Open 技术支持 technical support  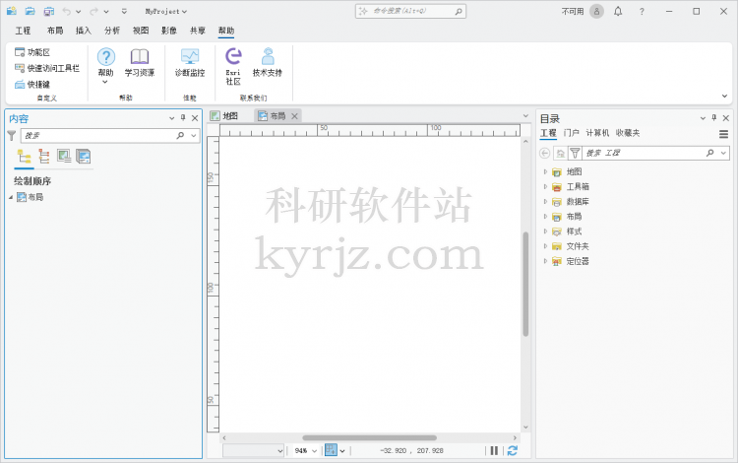(x=268, y=63)
